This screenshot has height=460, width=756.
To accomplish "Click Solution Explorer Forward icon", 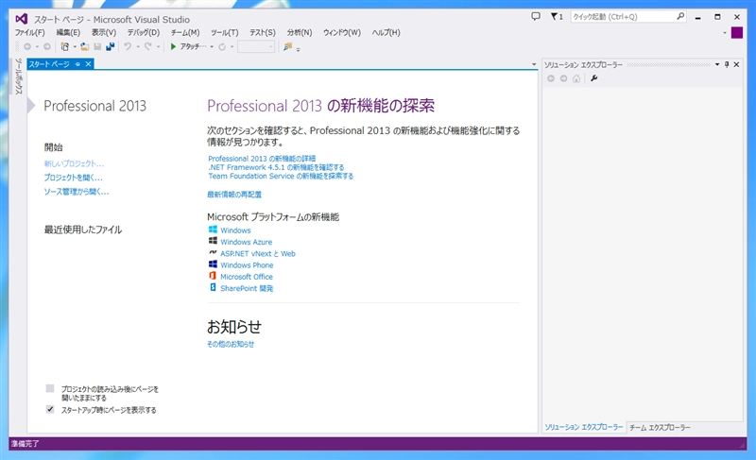I will pos(563,78).
